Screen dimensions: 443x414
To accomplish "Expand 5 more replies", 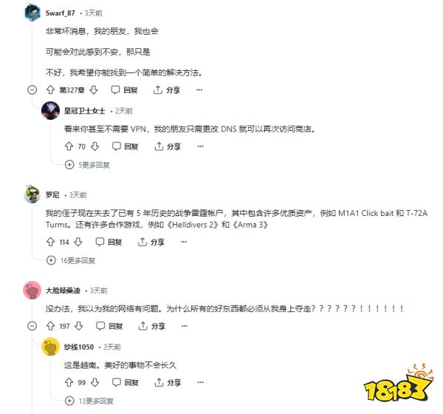I will [87, 165].
